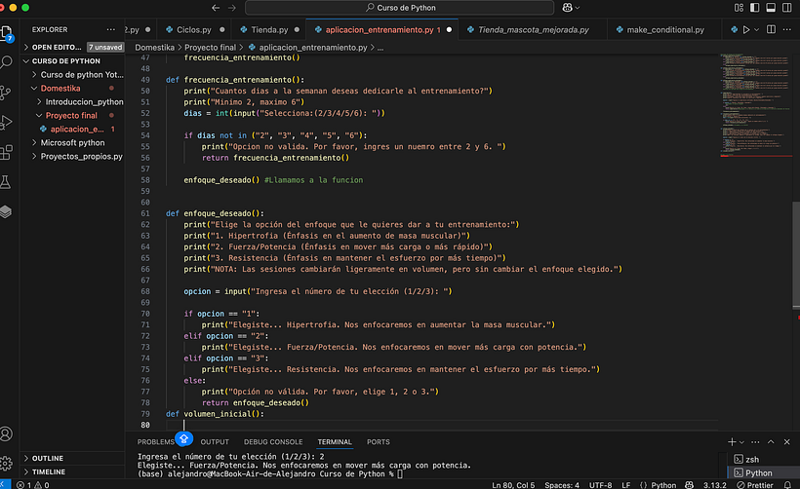Add a new terminal with the plus icon
Image resolution: width=800 pixels, height=489 pixels.
732,441
